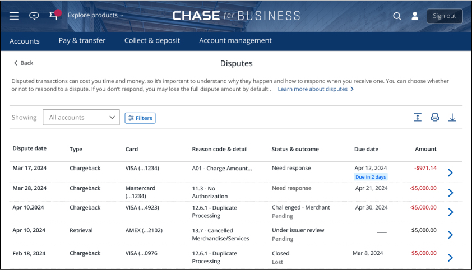Open the Pay & transfer menu
The image size is (472, 270).
pos(82,40)
